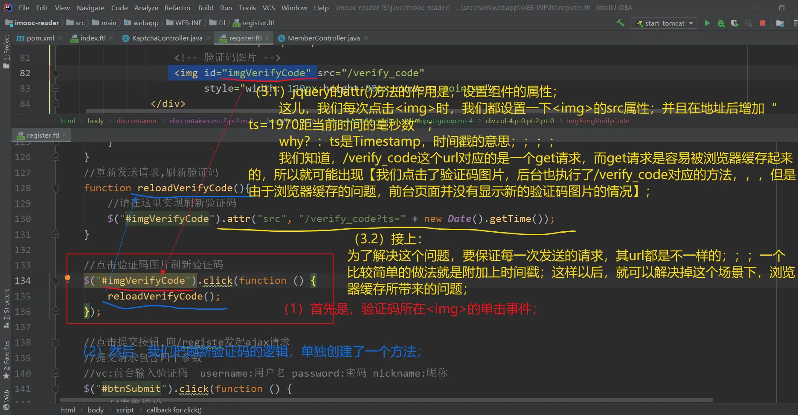
Task: Open the Refactor menu
Action: (178, 8)
